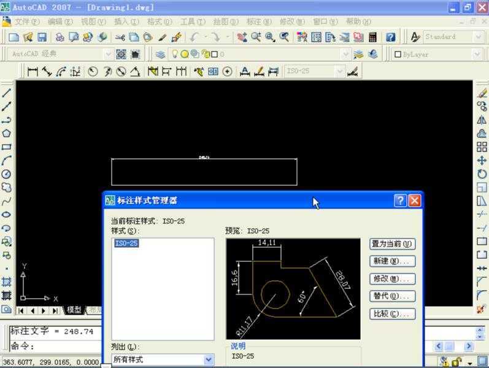Screen dimensions: 489x368
Task: Select the Rotate modify tool
Action: coord(482,174)
